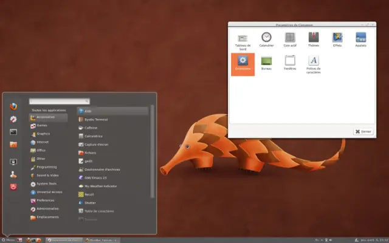Open Effets settings
389x243 pixels.
click(337, 39)
